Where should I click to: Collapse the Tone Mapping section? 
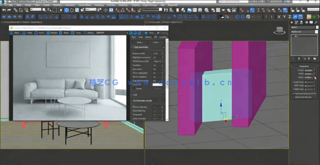click(x=132, y=47)
